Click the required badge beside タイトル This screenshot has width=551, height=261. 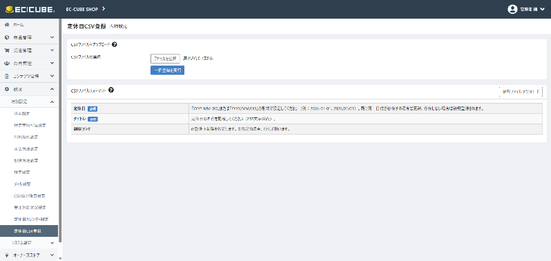93,119
